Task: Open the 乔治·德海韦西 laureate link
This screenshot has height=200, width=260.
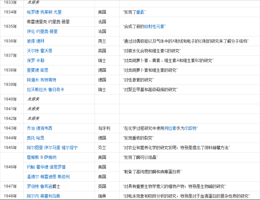Action: click(39, 128)
